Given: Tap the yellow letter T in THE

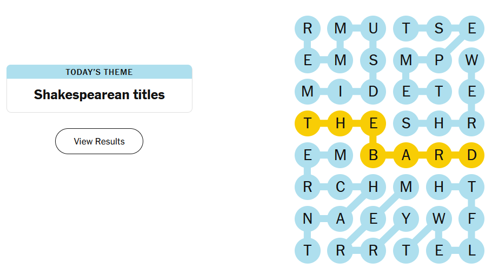Looking at the screenshot, I should pos(308,123).
